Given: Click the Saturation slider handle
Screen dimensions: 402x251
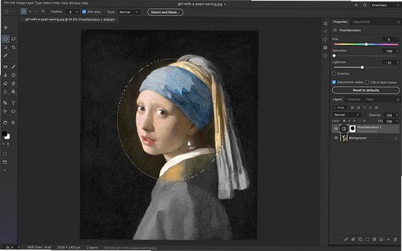Looking at the screenshot, I should (x=334, y=56).
